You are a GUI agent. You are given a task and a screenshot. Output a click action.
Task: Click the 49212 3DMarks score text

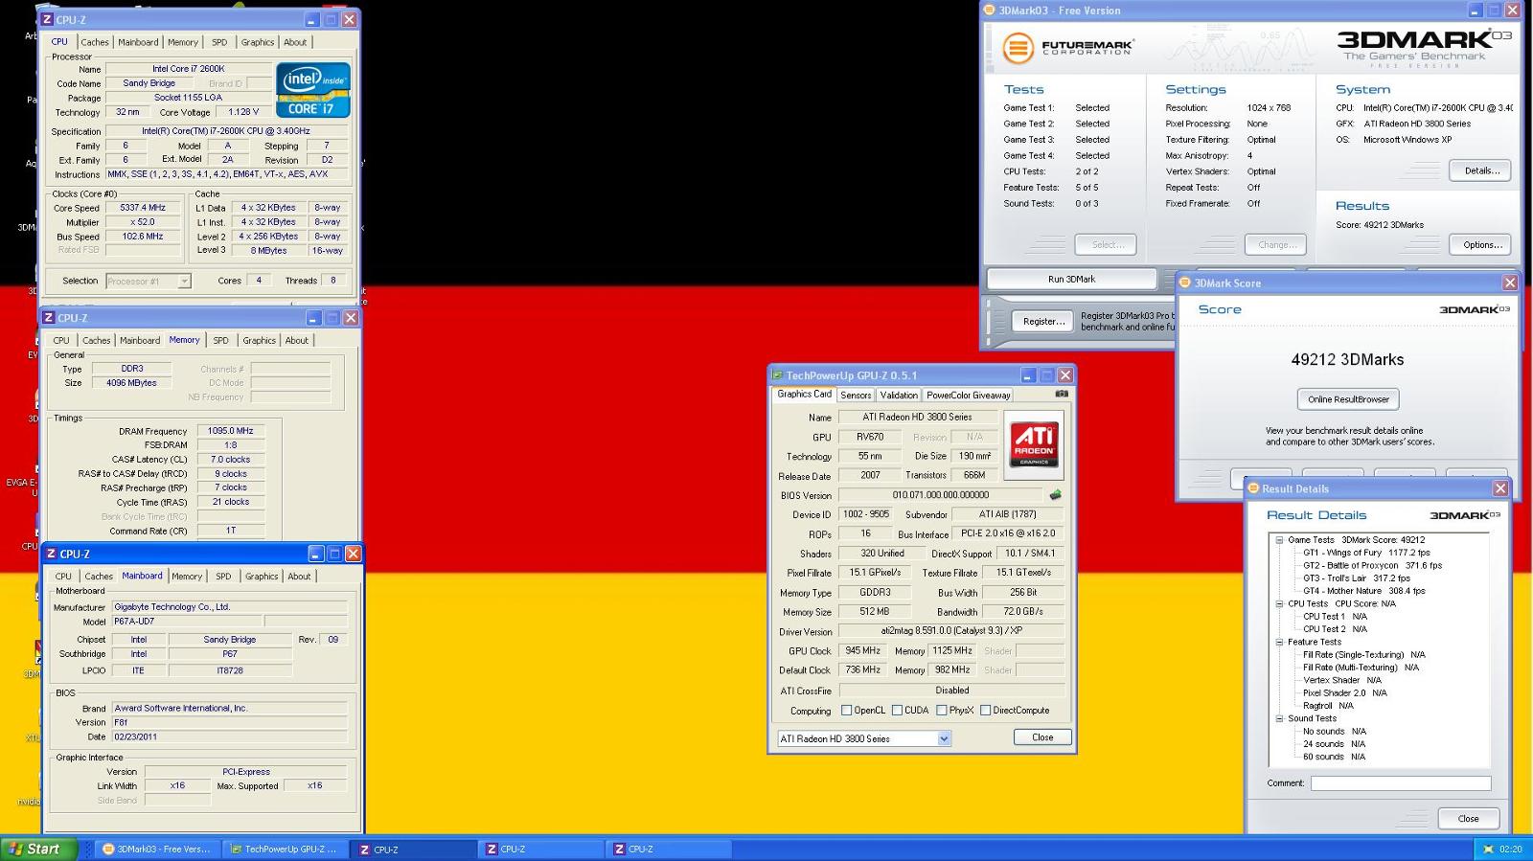coord(1347,359)
